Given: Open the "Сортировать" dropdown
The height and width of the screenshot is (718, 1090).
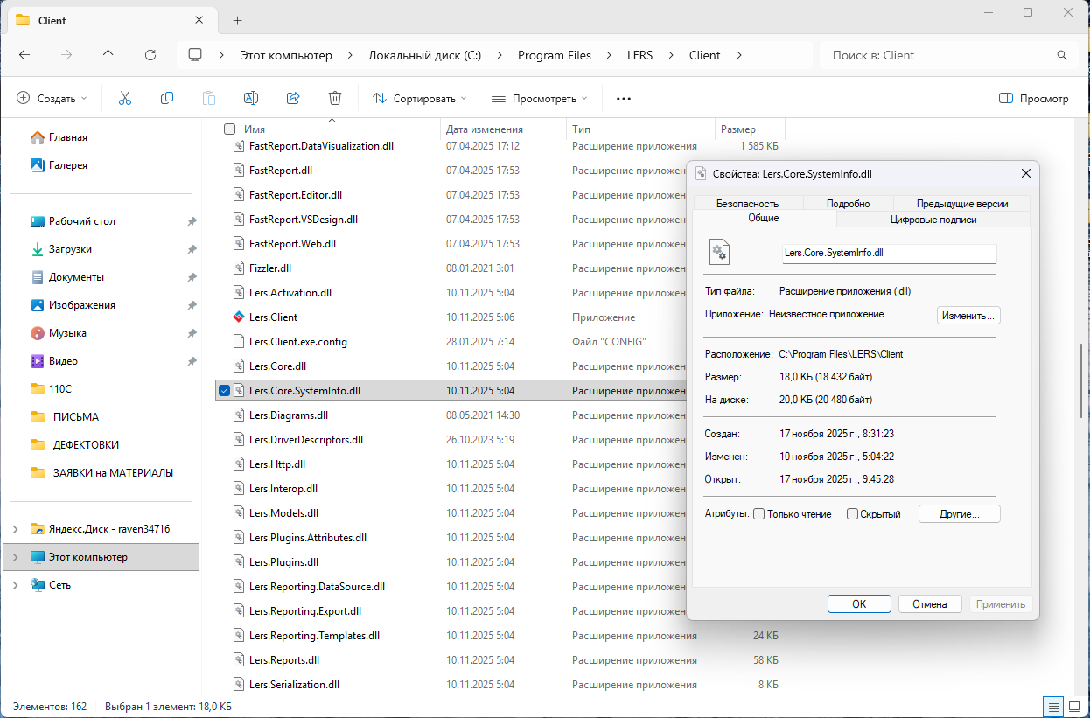Looking at the screenshot, I should click(x=420, y=99).
